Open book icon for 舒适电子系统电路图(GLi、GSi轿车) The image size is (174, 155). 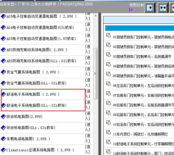pos(3,105)
